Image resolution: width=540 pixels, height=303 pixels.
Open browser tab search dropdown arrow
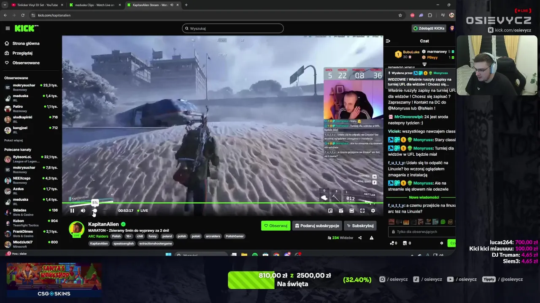point(4,5)
